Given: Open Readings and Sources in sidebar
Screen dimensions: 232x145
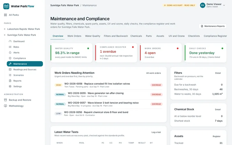Looking at the screenshot, I should (x=25, y=69).
